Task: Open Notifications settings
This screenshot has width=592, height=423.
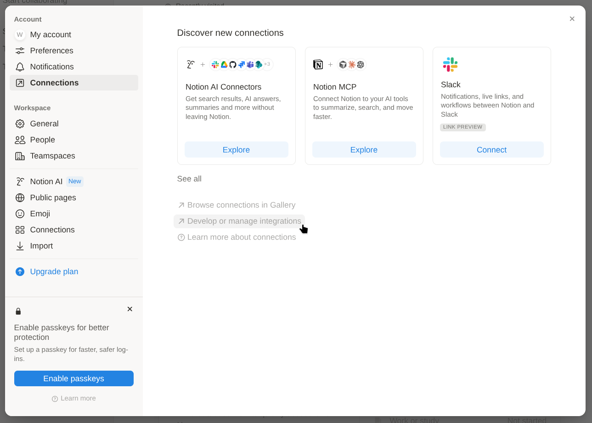Action: 52,67
